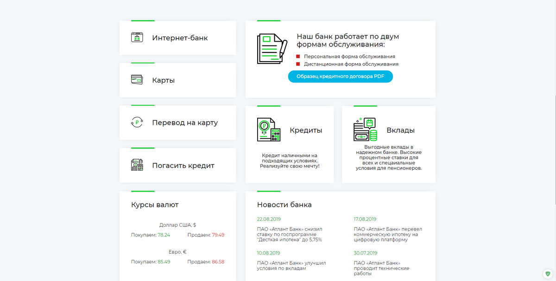The height and width of the screenshot is (281, 556).
Task: Click the dollar buy rate 78.24
Action: pos(164,235)
